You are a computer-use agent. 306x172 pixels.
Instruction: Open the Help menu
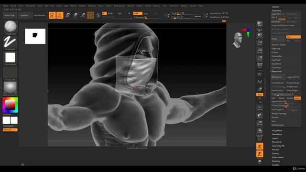201,6
